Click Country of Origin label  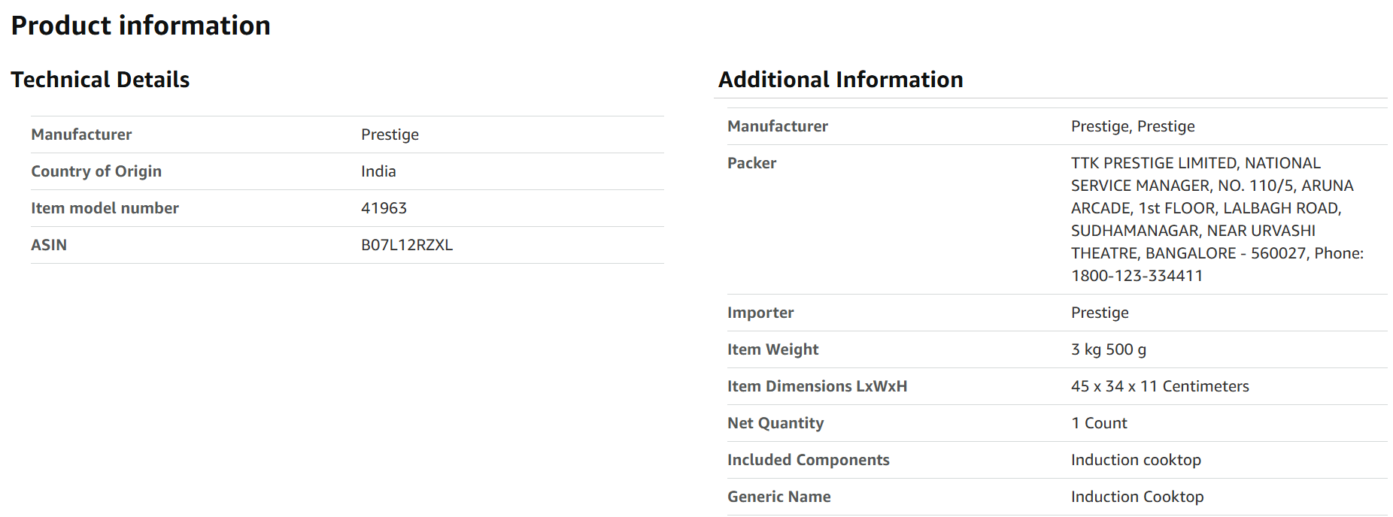coord(96,171)
